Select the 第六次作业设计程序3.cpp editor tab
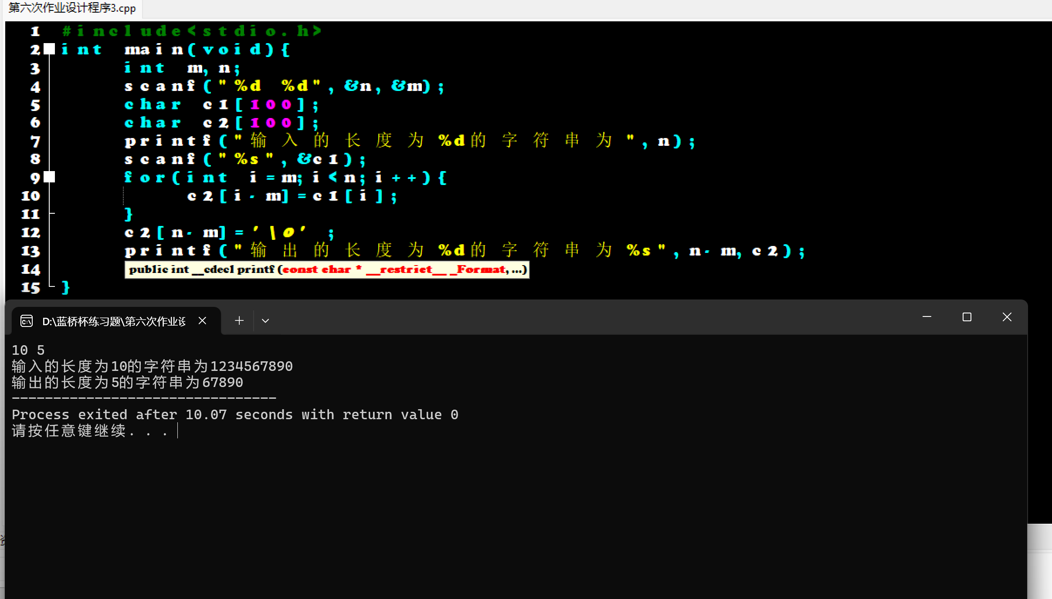This screenshot has height=599, width=1052. coord(72,8)
